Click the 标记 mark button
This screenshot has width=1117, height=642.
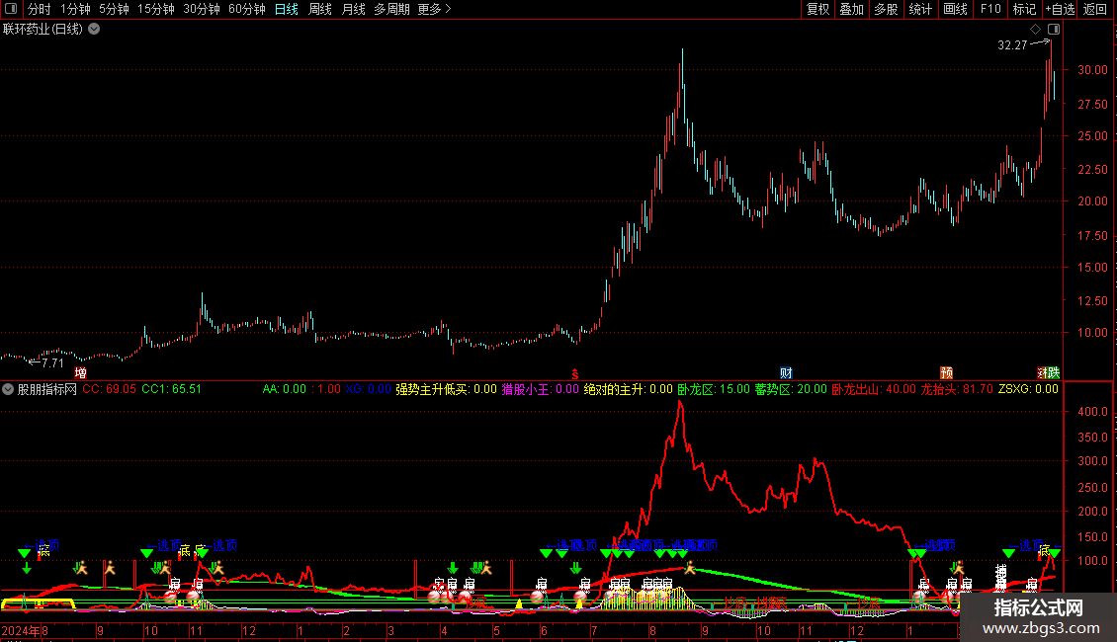(1024, 9)
